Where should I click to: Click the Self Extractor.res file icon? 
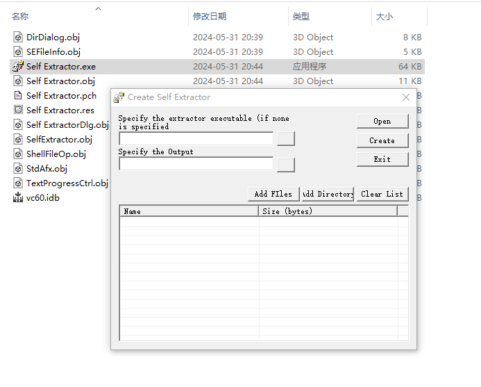[18, 110]
